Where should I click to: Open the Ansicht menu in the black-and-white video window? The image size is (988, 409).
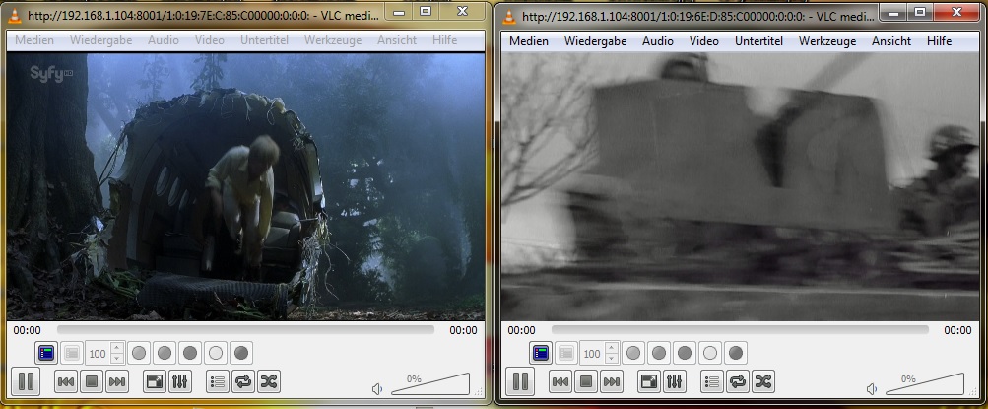pos(890,41)
